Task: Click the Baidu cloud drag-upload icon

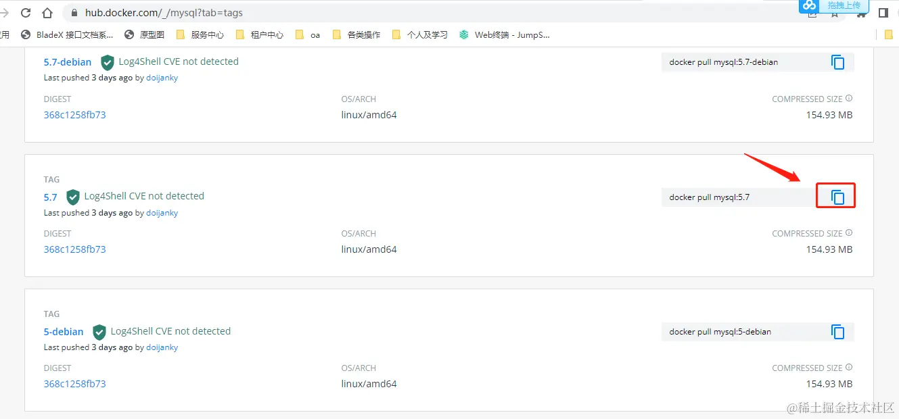Action: point(810,5)
